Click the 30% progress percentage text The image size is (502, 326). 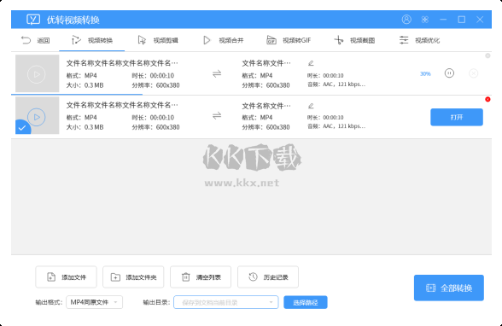pos(425,74)
